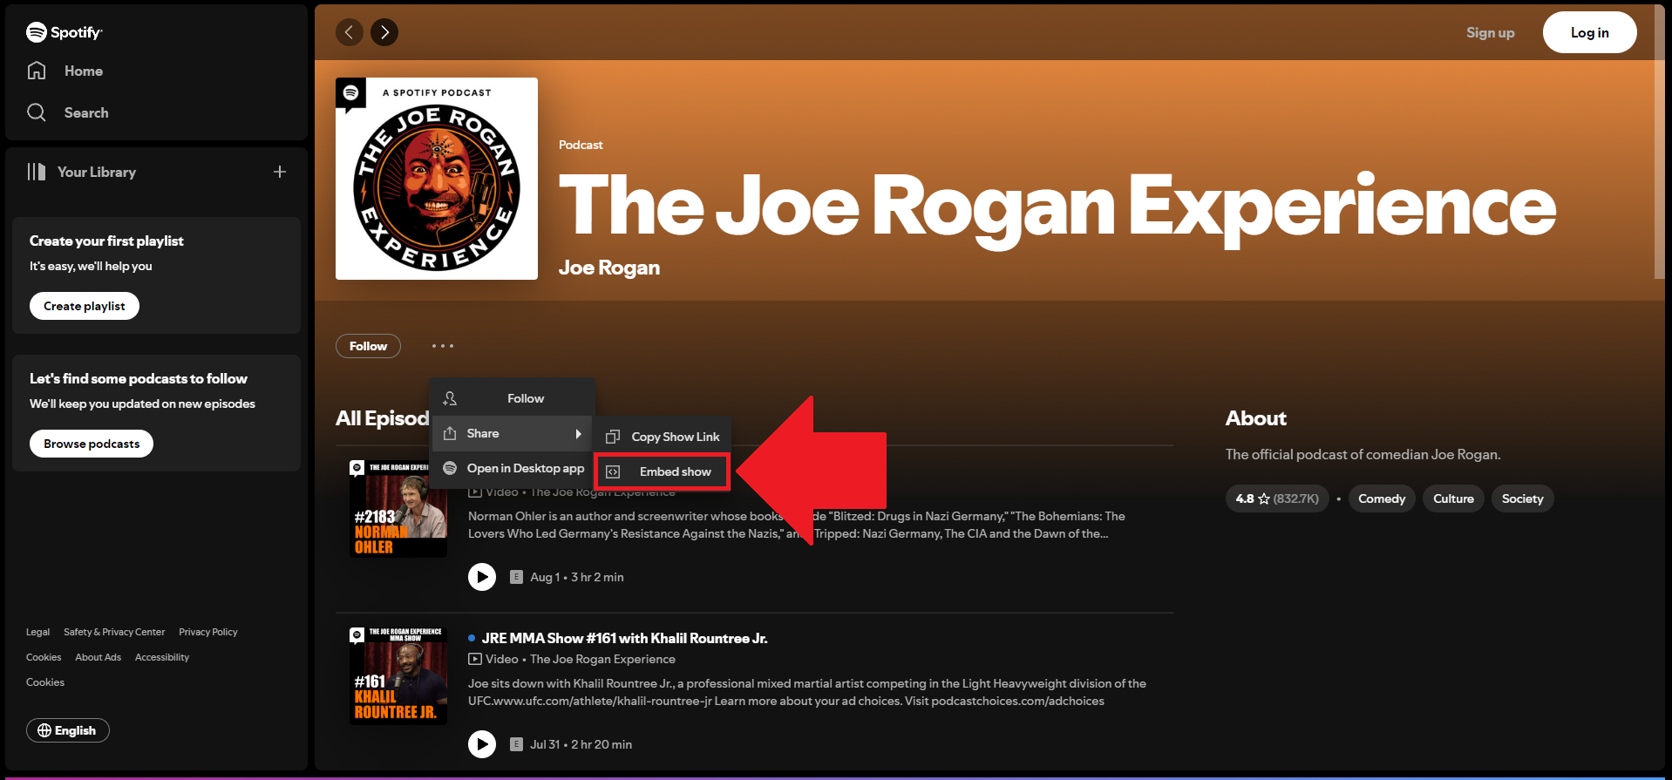Viewport: 1672px width, 780px height.
Task: Click the Spotify logo
Action: point(65,32)
